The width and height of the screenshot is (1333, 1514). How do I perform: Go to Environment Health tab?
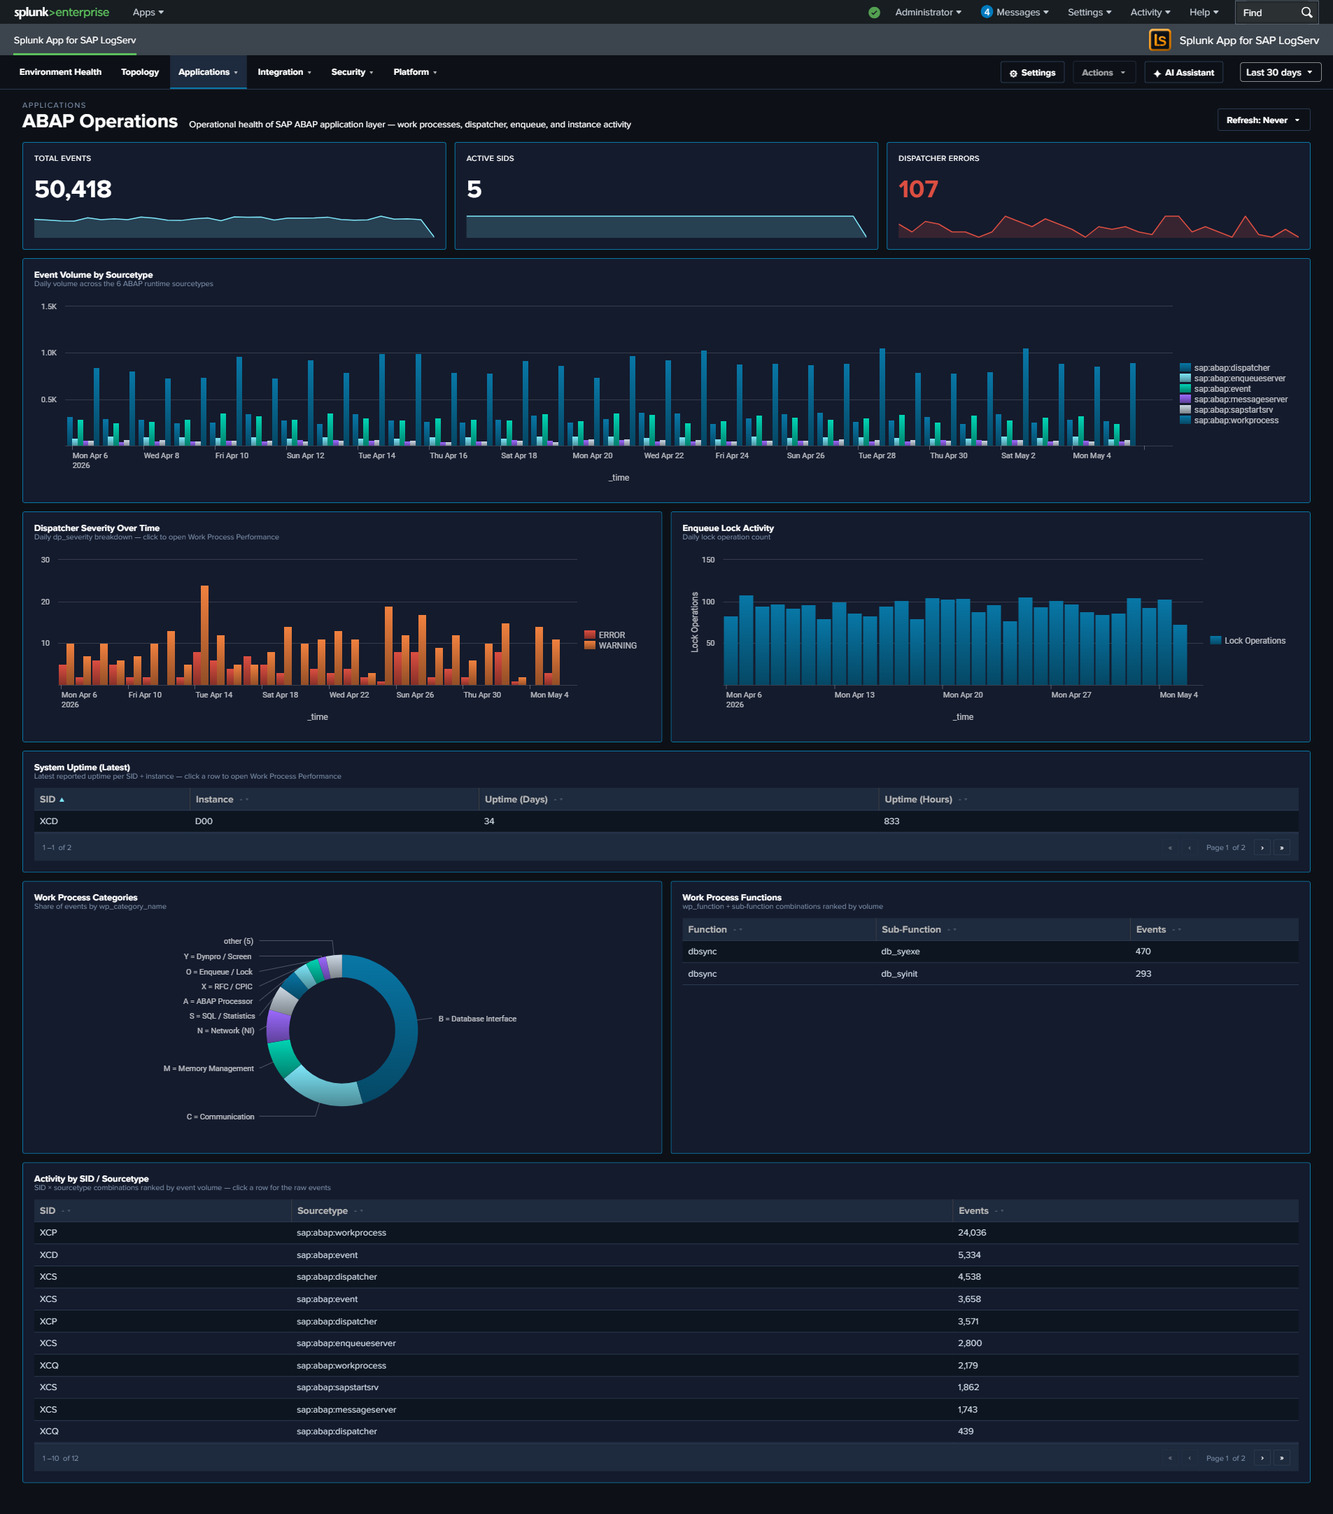60,72
